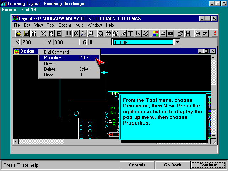The height and width of the screenshot is (171, 228).
Task: Open the Tool menu
Action: (51, 25)
